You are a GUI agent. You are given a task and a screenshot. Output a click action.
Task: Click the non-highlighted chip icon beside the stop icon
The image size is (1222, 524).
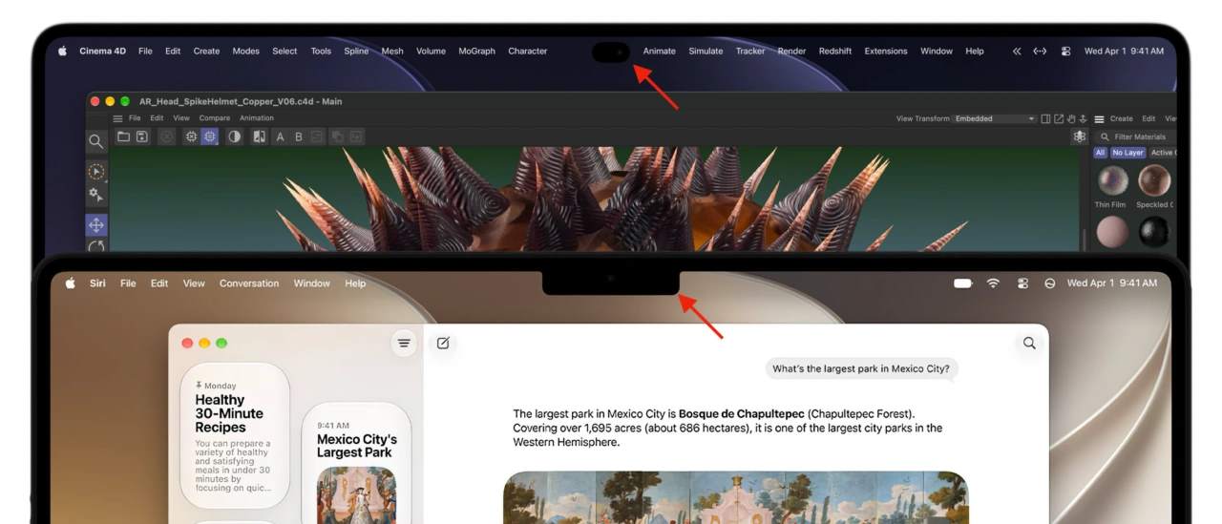191,136
